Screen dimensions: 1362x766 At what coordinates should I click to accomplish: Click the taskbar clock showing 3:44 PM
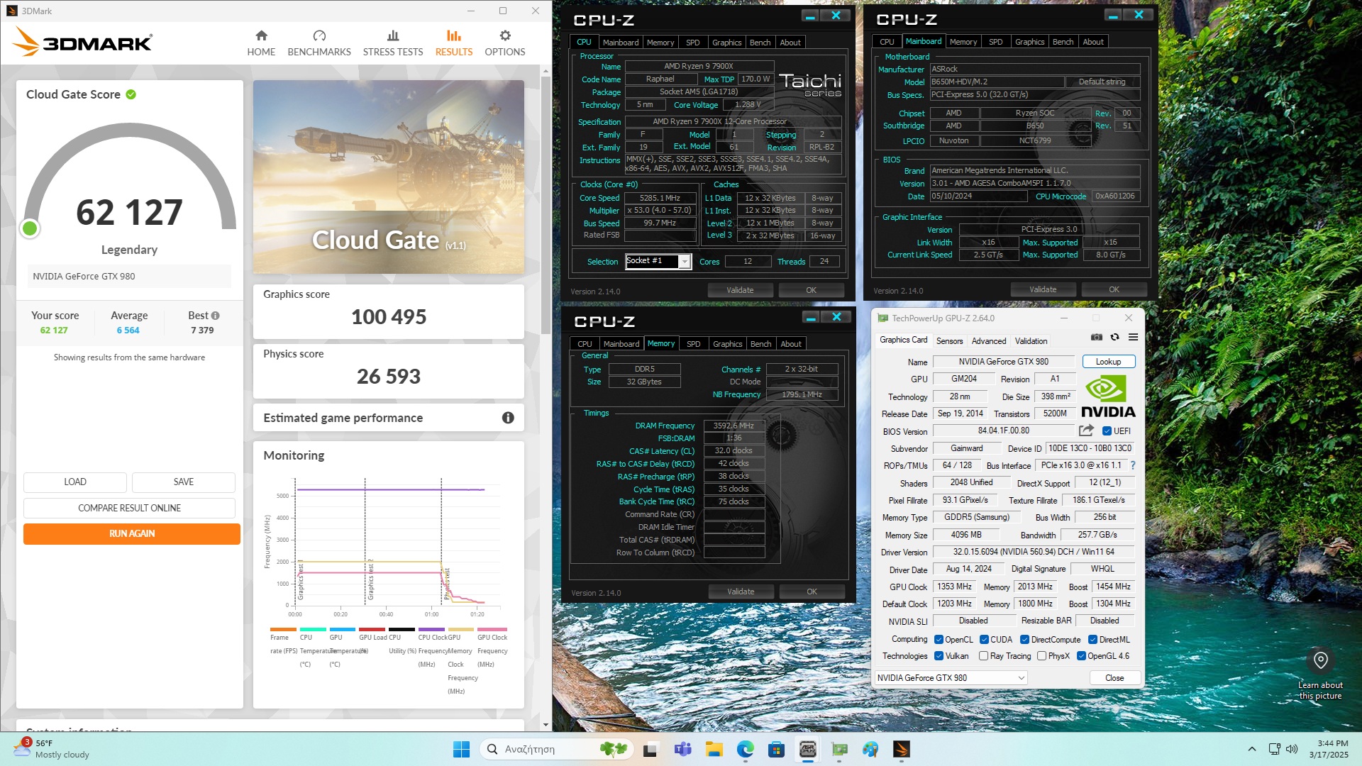(x=1328, y=749)
